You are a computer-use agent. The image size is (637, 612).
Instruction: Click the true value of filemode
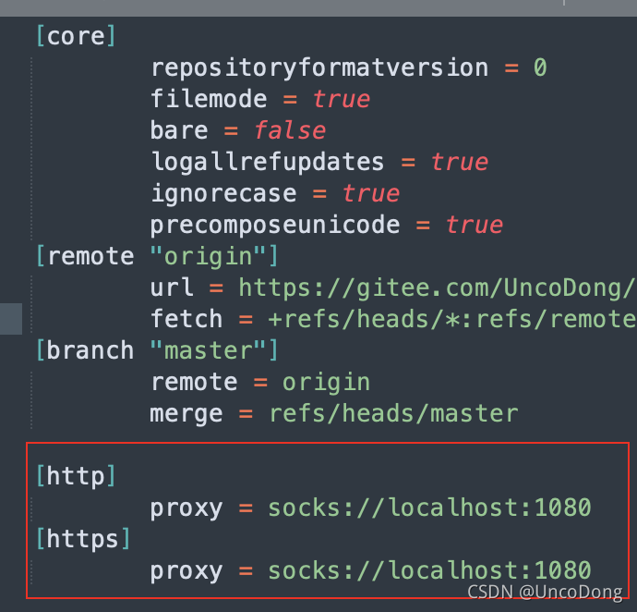pyautogui.click(x=342, y=99)
